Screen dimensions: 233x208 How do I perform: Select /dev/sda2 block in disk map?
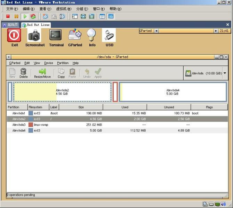click(62, 92)
